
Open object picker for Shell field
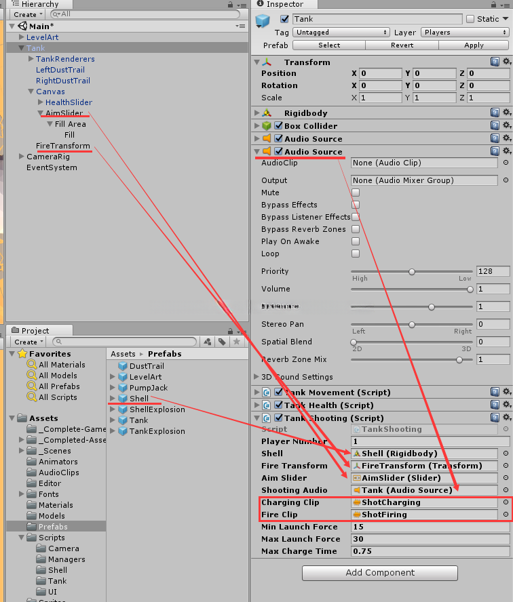coord(506,454)
